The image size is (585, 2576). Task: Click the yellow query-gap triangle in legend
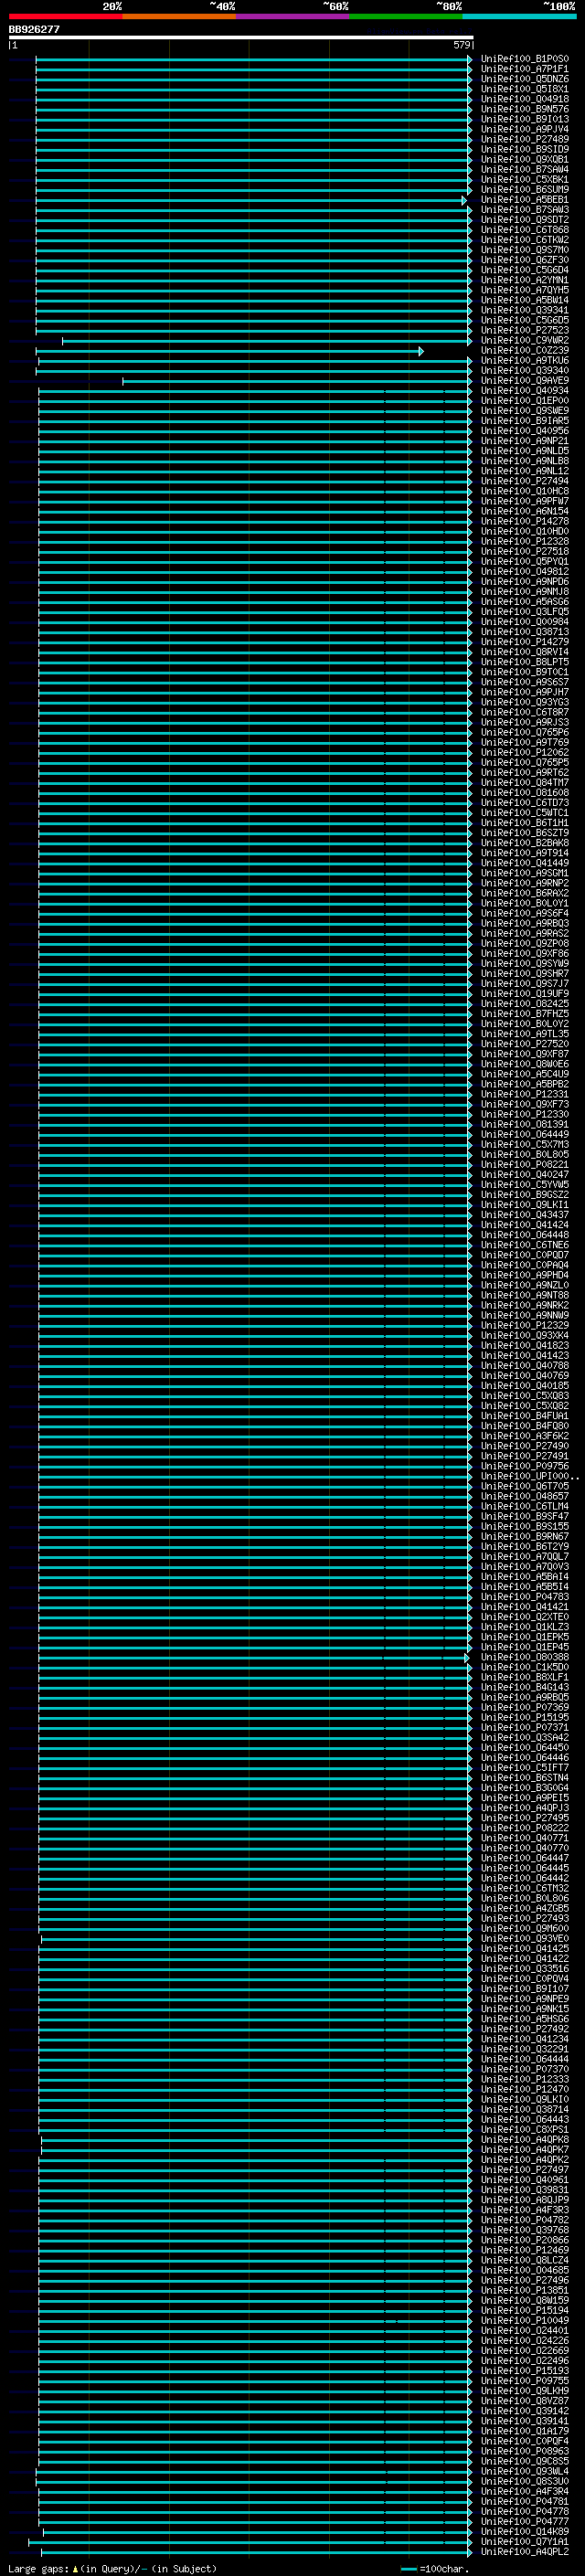coord(74,2568)
